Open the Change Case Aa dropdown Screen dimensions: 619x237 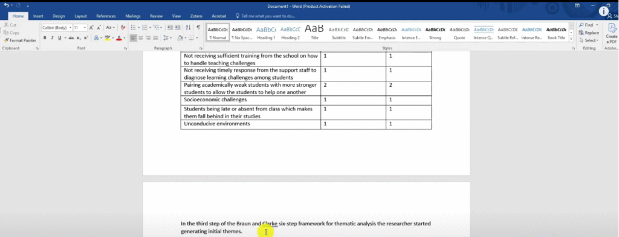point(110,28)
